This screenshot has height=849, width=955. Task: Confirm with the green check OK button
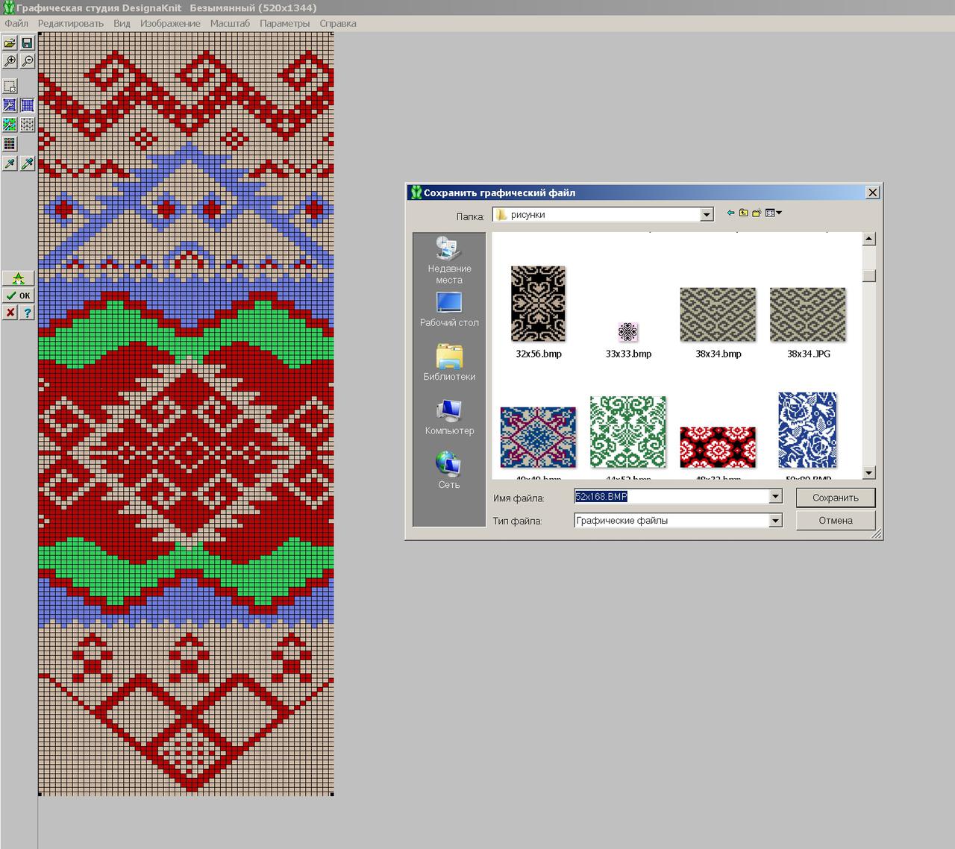coord(19,295)
